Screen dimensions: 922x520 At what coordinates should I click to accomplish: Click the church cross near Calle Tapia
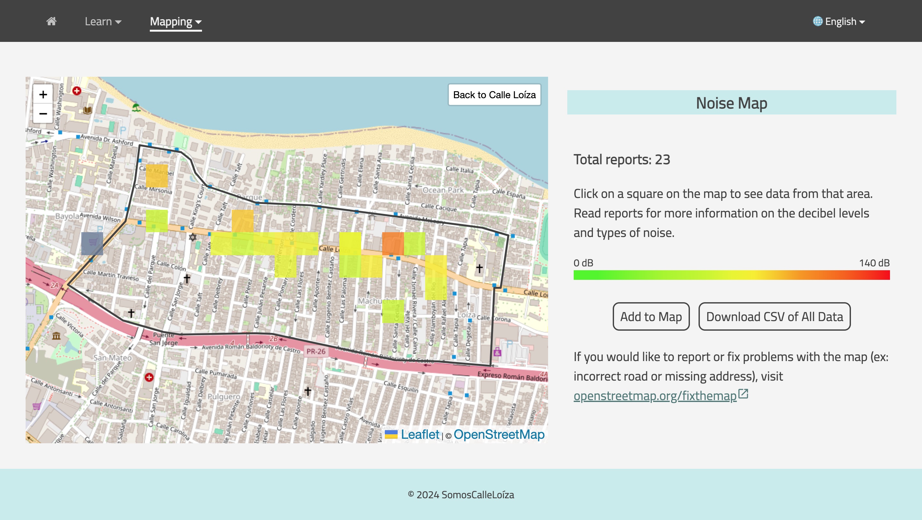click(x=480, y=268)
